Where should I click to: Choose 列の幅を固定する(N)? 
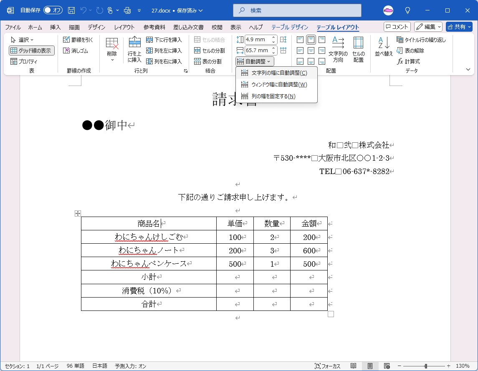(276, 96)
